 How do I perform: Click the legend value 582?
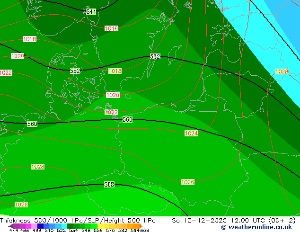[123, 230]
